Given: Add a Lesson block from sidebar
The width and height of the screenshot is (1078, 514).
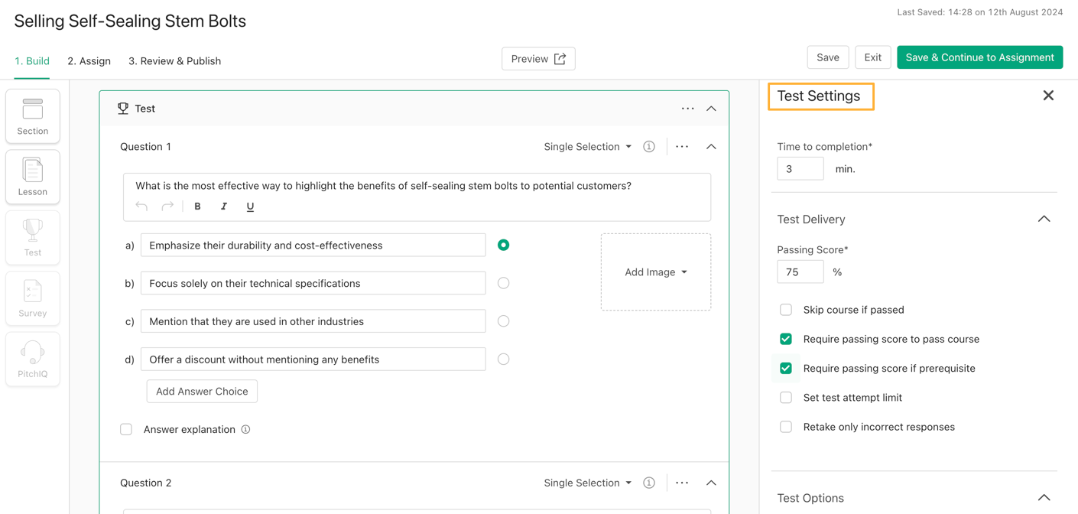Looking at the screenshot, I should coord(32,177).
